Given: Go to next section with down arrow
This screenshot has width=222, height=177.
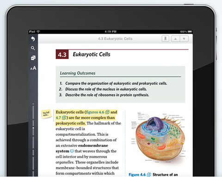Looking at the screenshot, I should tap(184, 38).
